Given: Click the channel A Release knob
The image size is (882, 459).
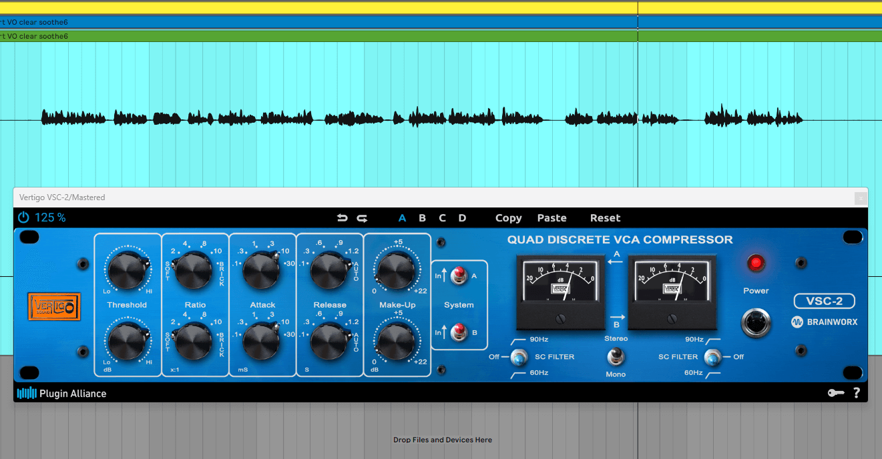Looking at the screenshot, I should coord(329,270).
